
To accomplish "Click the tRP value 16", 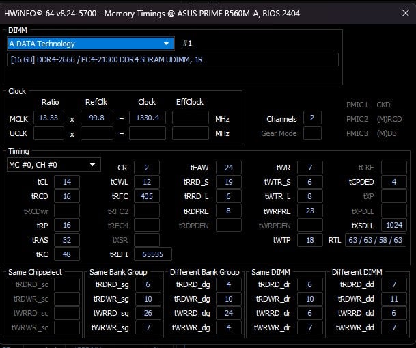I will (x=67, y=225).
